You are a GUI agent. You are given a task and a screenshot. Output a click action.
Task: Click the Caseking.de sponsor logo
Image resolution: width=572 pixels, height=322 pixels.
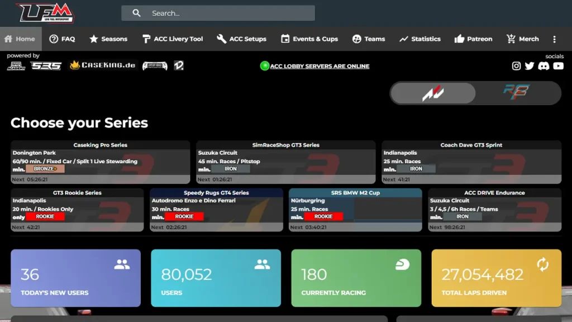pyautogui.click(x=103, y=65)
